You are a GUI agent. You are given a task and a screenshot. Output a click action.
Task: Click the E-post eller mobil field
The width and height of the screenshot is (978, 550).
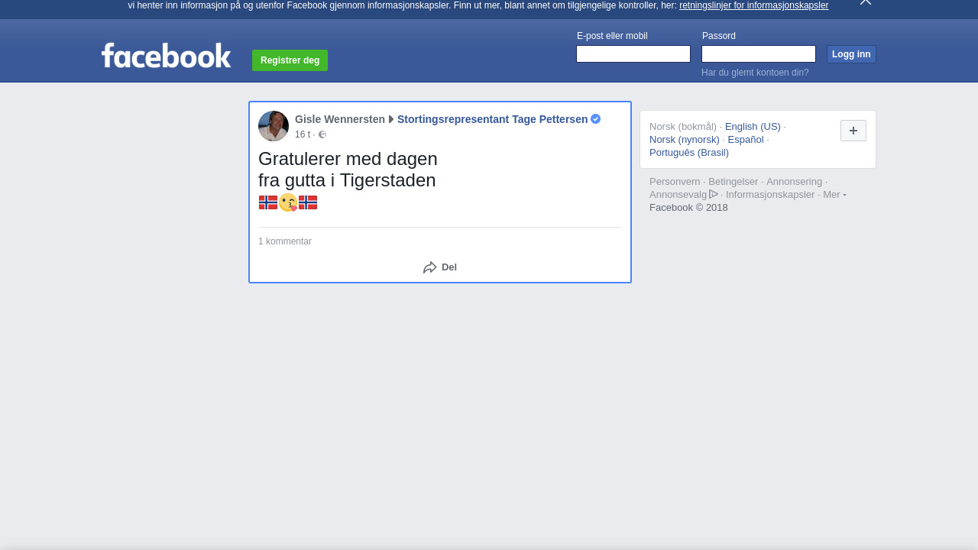click(x=633, y=54)
